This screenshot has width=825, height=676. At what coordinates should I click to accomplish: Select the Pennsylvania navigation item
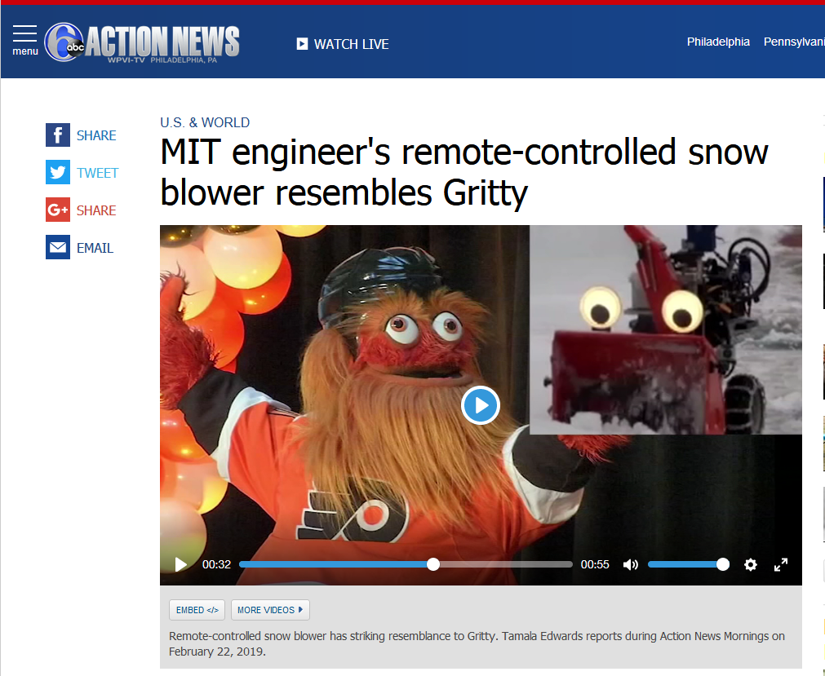click(x=794, y=42)
